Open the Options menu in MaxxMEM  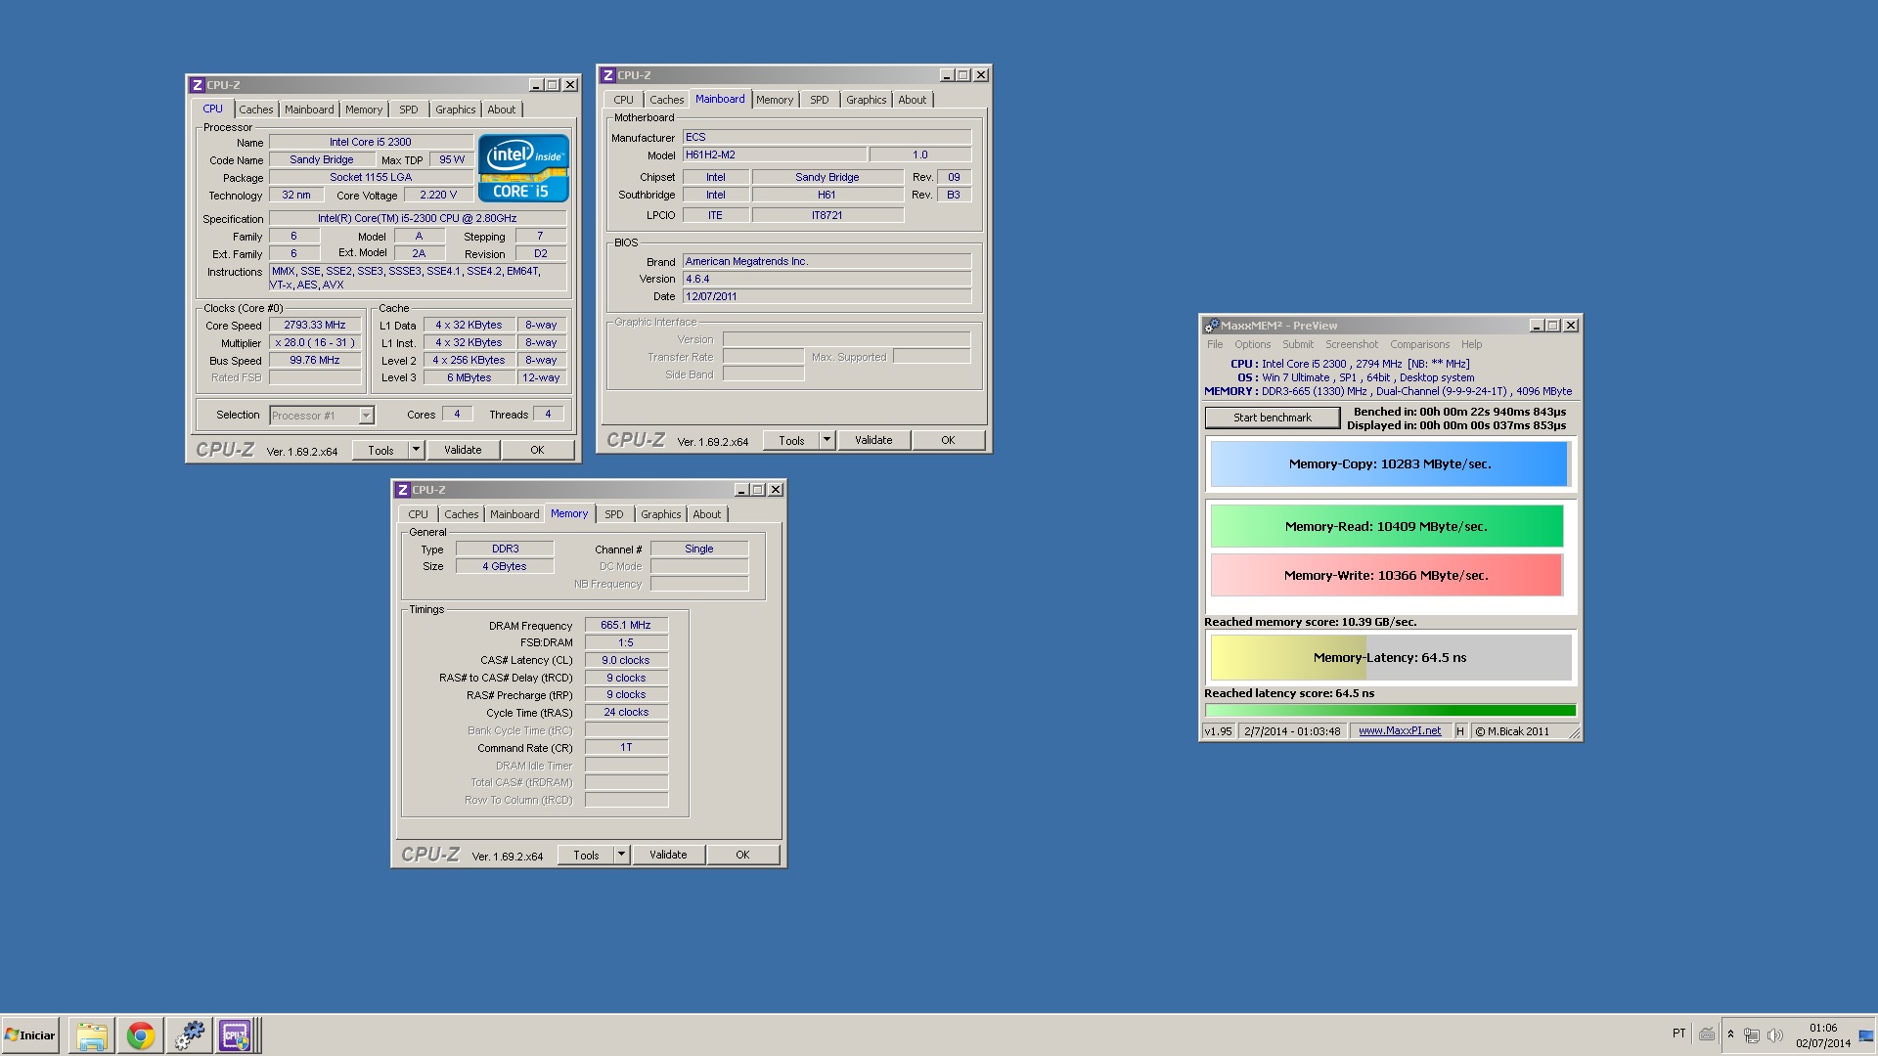click(x=1253, y=344)
